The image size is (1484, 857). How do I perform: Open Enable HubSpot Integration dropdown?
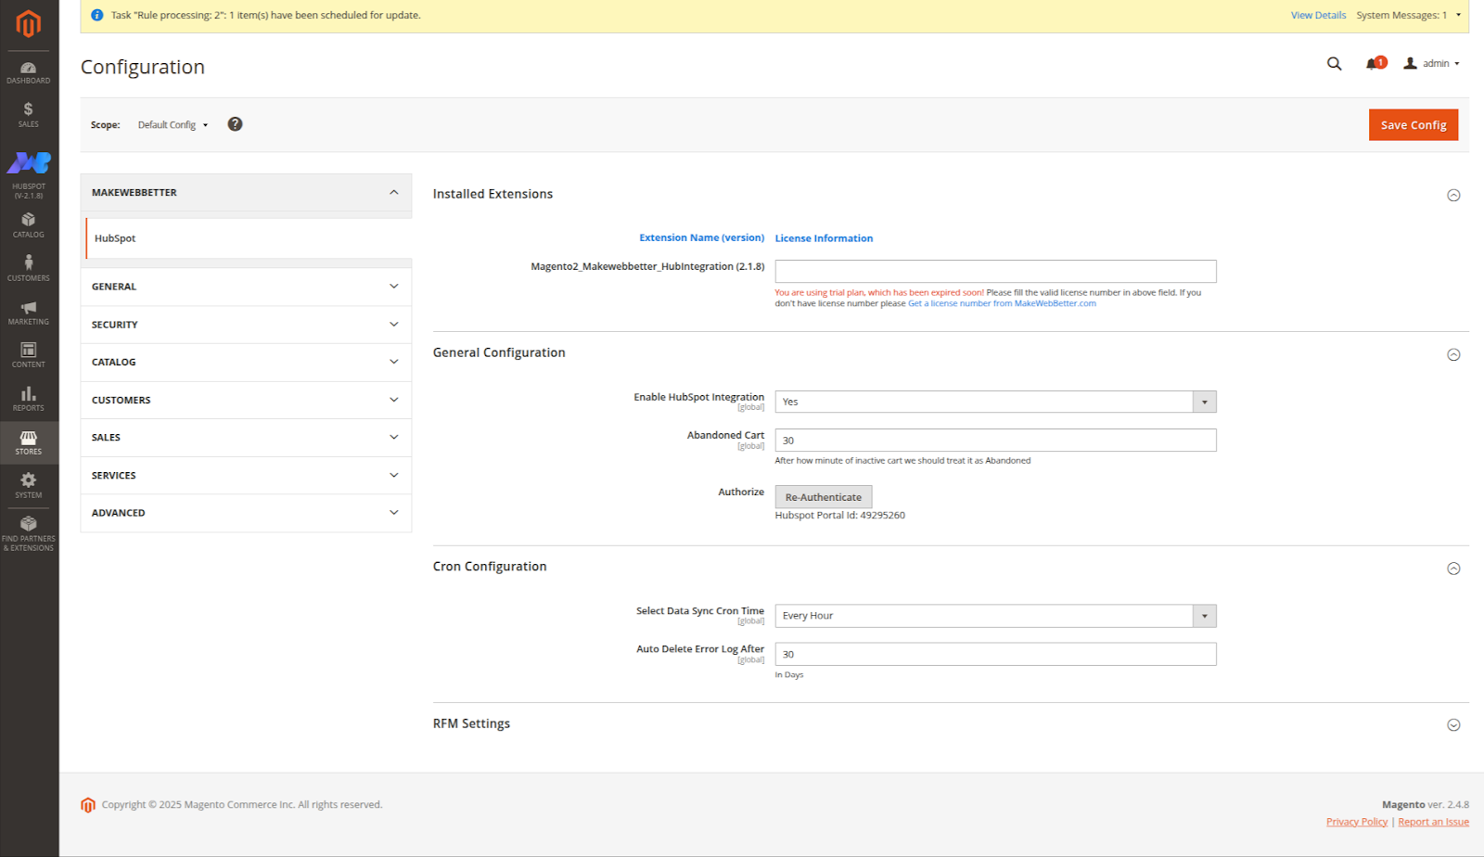pyautogui.click(x=995, y=402)
